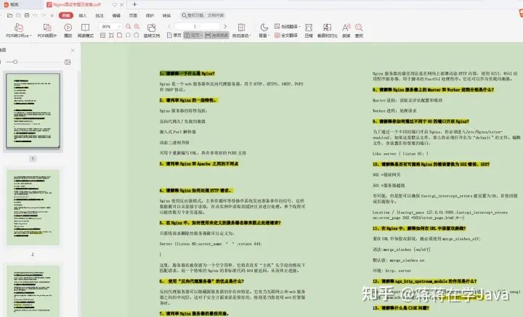
Task: Click the zoom in magnifier icon
Action: [137, 26]
